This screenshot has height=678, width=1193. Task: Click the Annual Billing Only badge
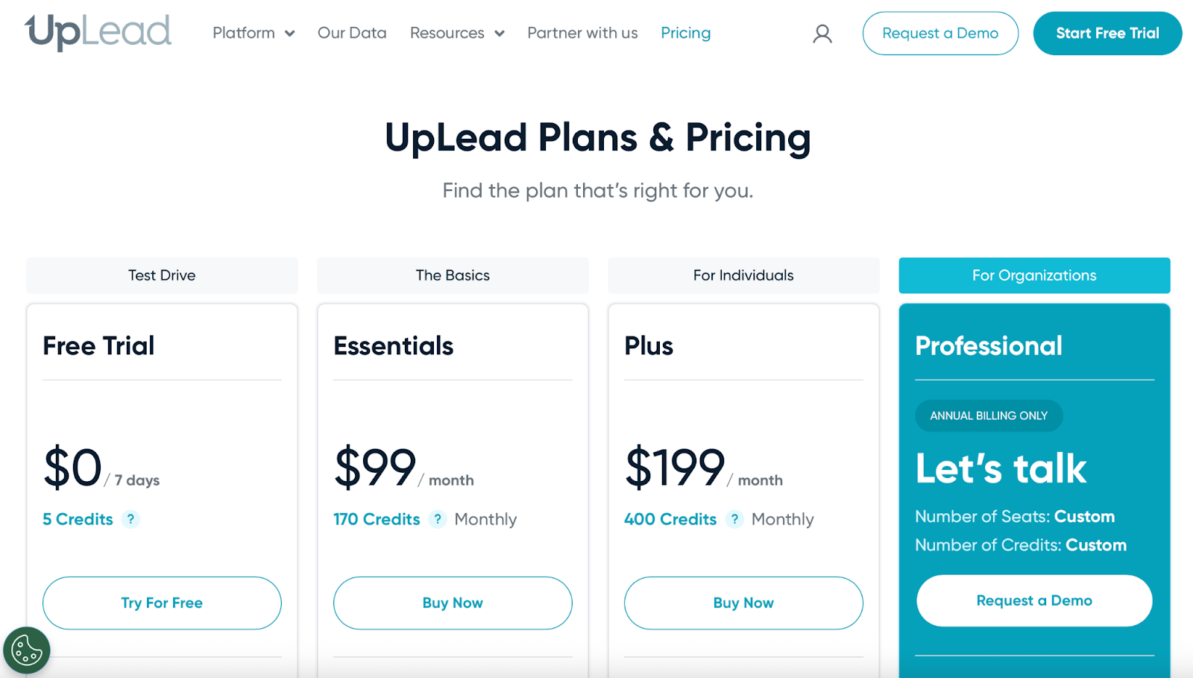coord(988,415)
